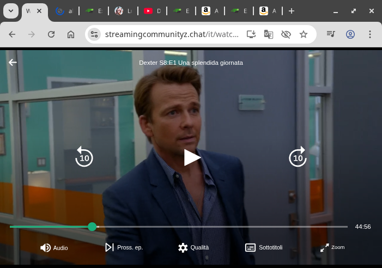Screen dimensions: 382x268
Task: Open the media controls icon
Action: (331, 34)
